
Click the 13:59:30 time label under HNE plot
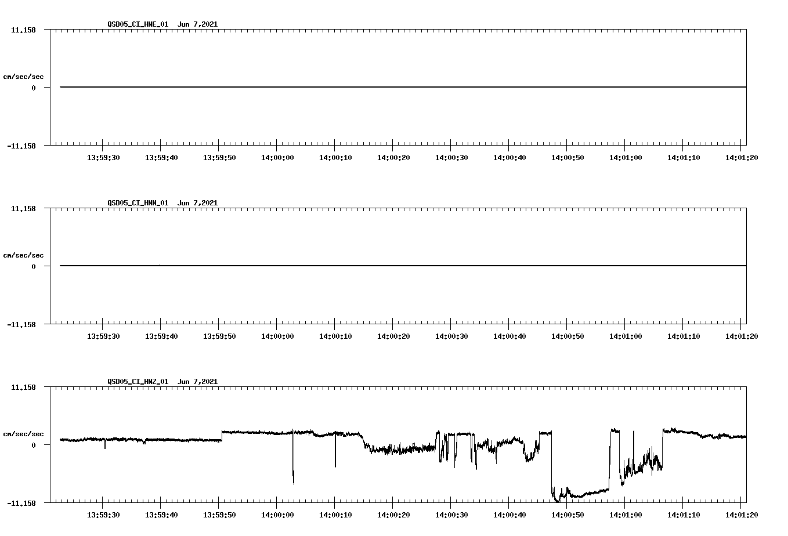pyautogui.click(x=103, y=157)
